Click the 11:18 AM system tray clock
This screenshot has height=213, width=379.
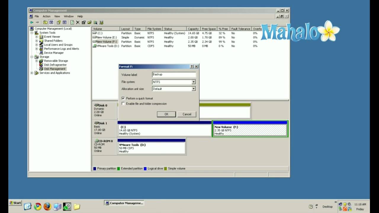click(360, 204)
